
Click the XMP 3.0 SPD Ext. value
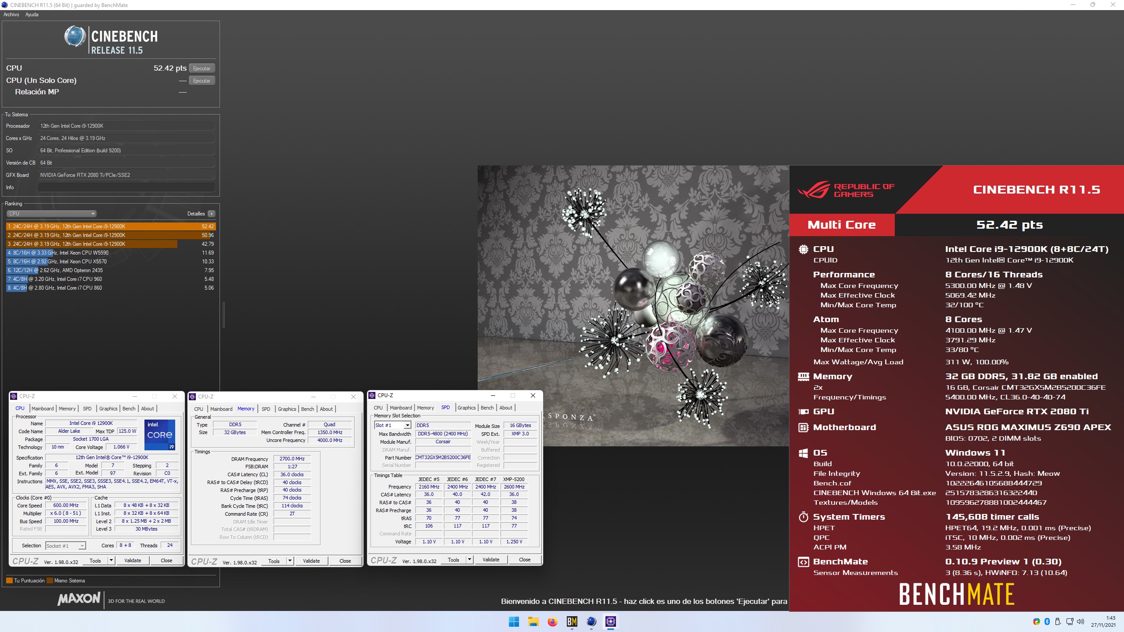click(x=520, y=434)
